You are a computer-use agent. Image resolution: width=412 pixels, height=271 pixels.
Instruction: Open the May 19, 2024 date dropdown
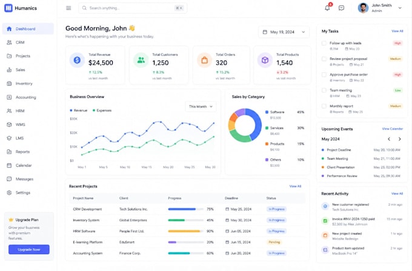click(284, 32)
